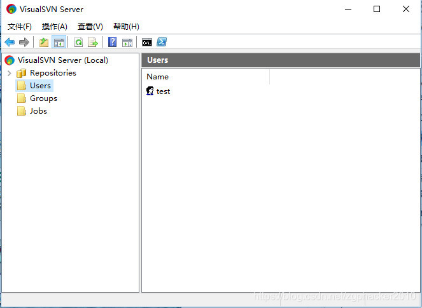The width and height of the screenshot is (422, 308).
Task: Open the 帮助(H) menu
Action: coord(126,26)
